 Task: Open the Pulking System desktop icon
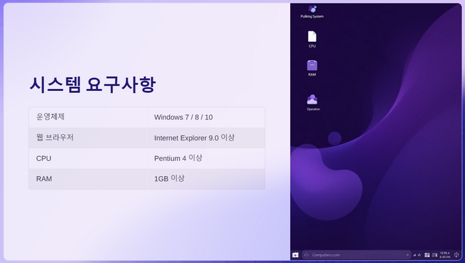point(312,11)
